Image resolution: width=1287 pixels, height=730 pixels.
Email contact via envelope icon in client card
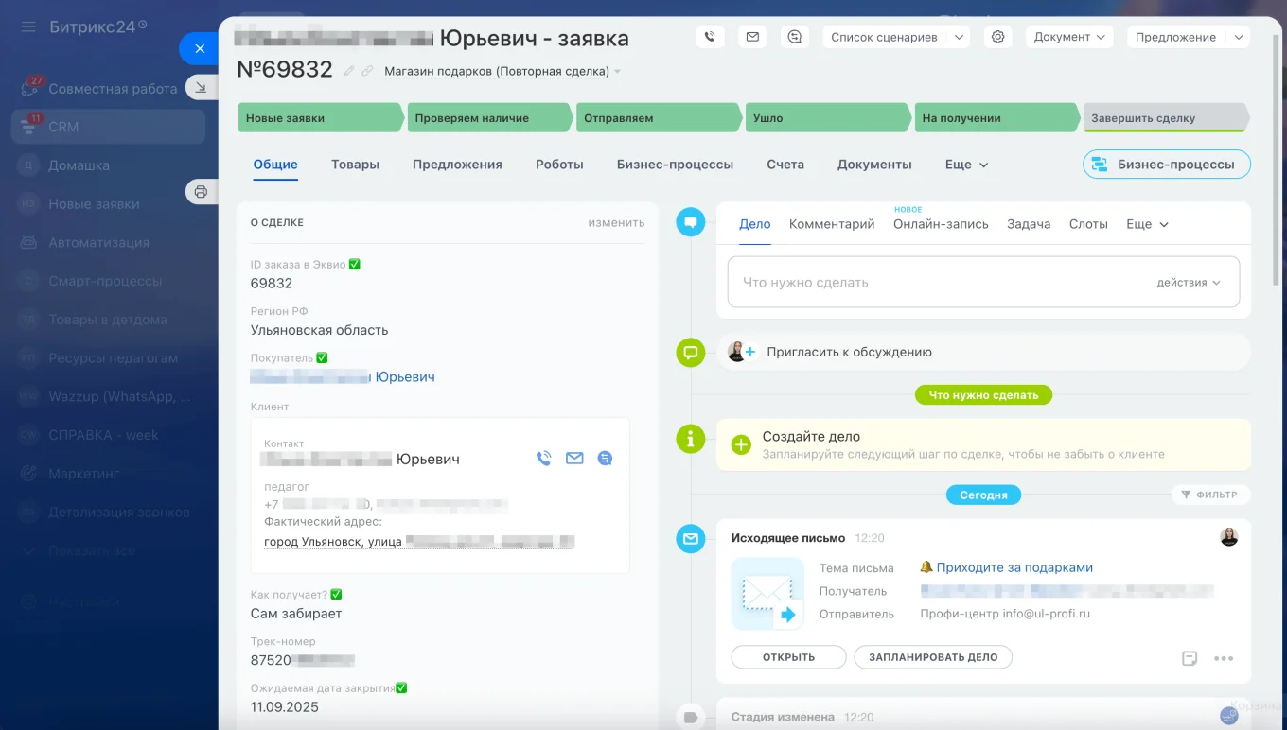click(x=574, y=459)
